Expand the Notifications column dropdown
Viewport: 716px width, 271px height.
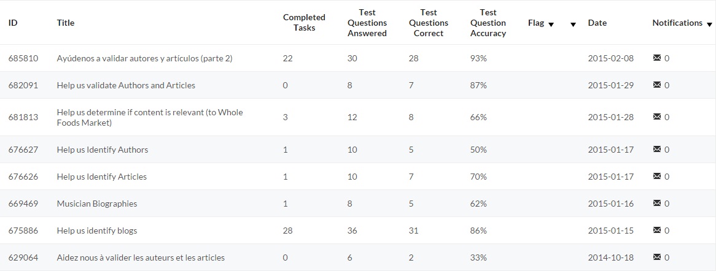(709, 24)
